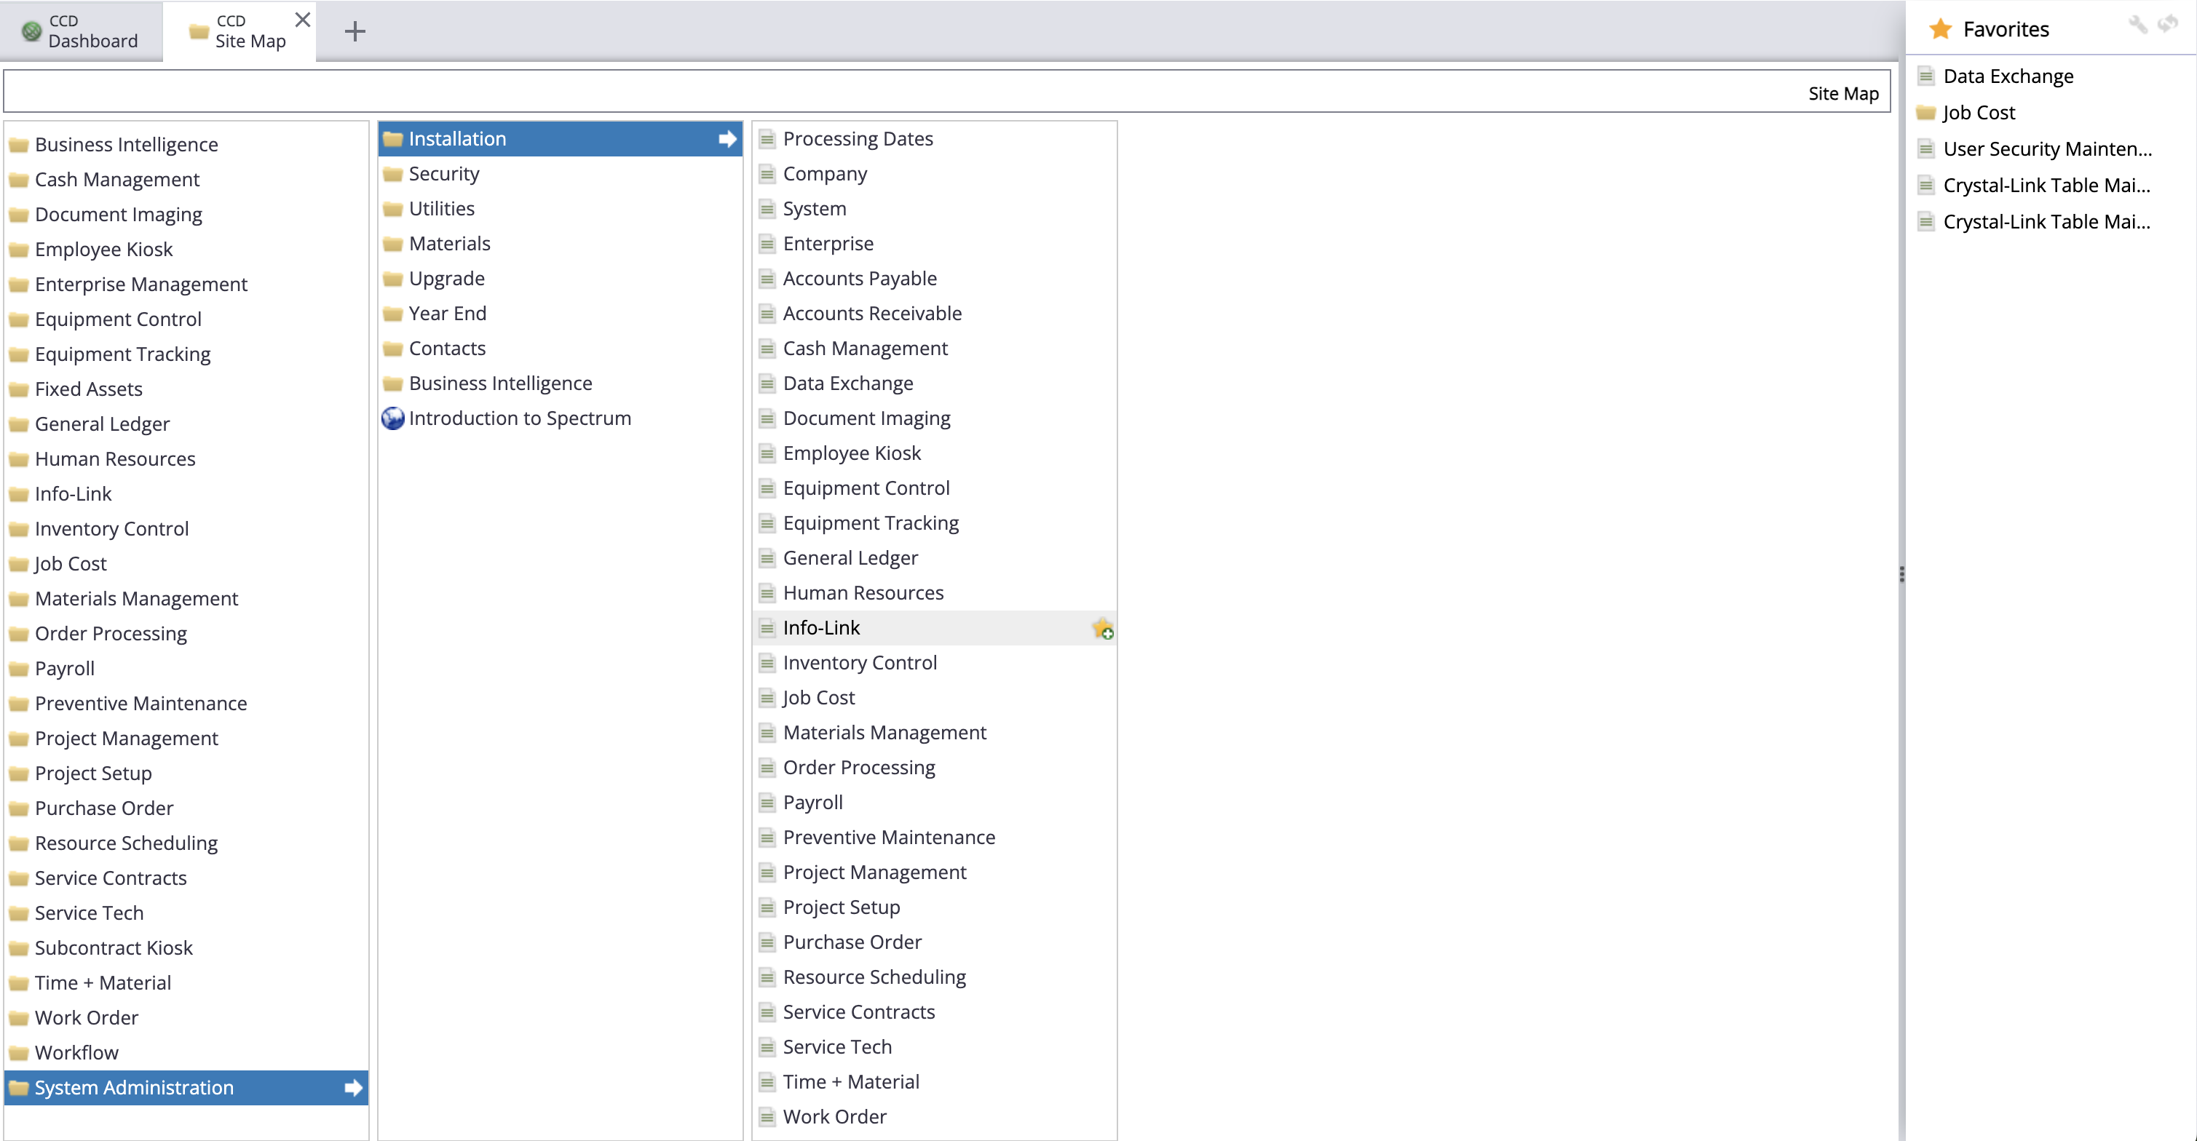Click the Upgrade folder icon
The width and height of the screenshot is (2197, 1141).
pyautogui.click(x=392, y=279)
